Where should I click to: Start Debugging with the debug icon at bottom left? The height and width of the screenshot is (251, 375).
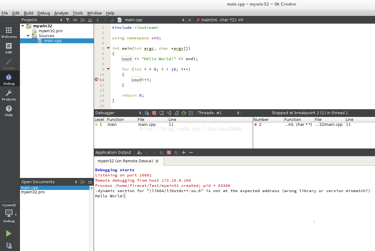point(9,245)
